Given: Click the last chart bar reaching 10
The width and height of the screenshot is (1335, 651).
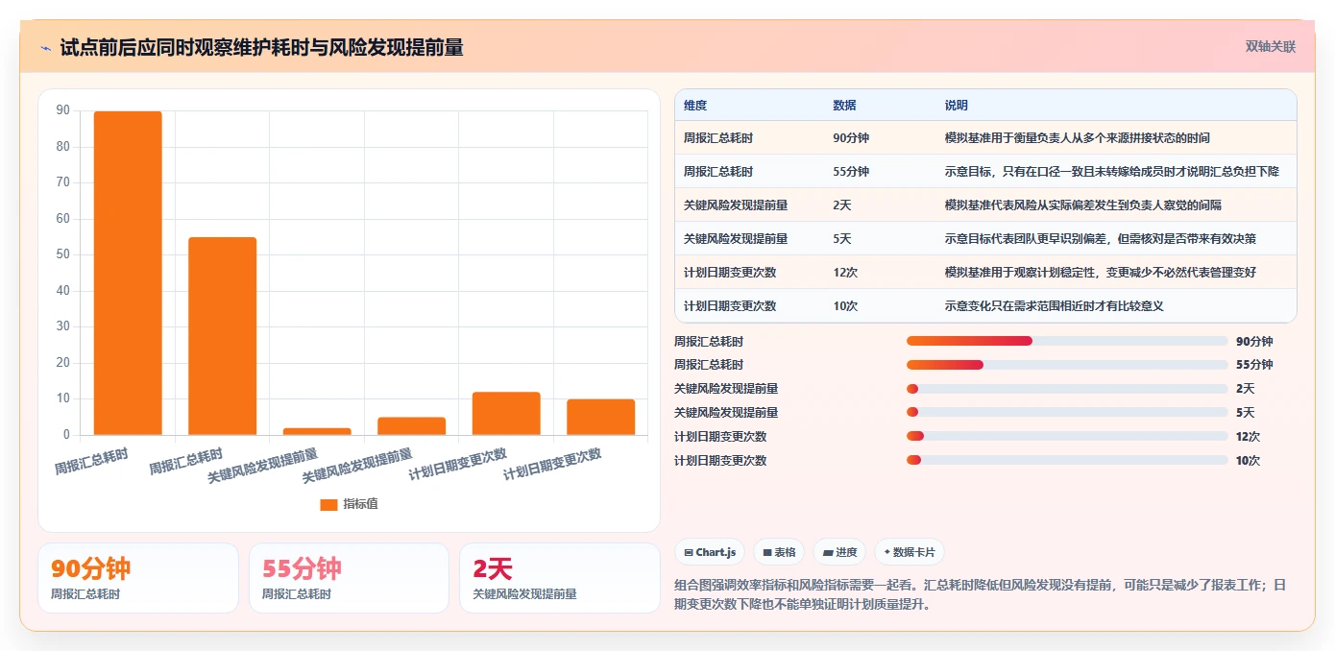Looking at the screenshot, I should click(600, 417).
